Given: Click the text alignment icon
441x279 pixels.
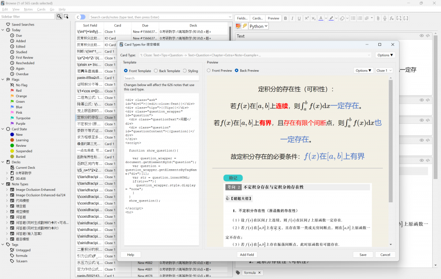Looking at the screenshot, I should point(366,18).
